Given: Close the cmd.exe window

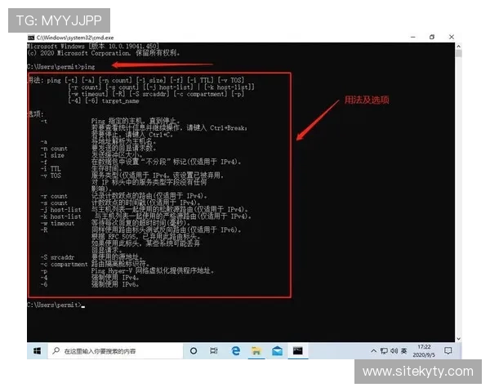Looking at the screenshot, I should coord(453,38).
